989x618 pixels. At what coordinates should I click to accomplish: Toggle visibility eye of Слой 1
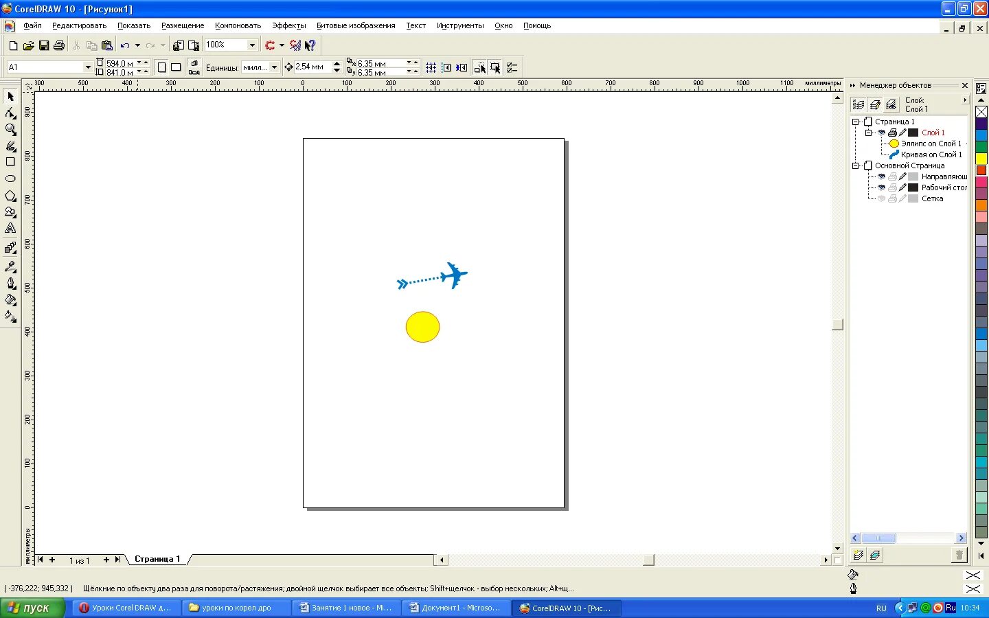click(x=881, y=133)
